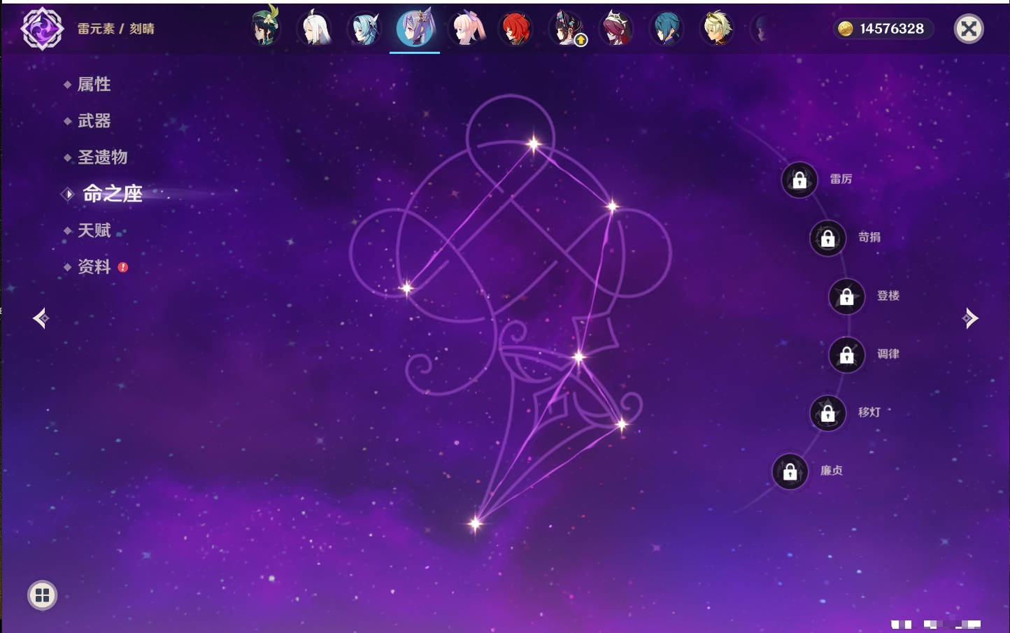Switch to the blonde Albedo avatar
Image resolution: width=1010 pixels, height=633 pixels.
(718, 29)
